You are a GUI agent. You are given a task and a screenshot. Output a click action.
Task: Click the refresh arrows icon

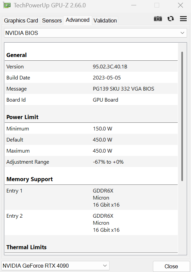(171, 18)
